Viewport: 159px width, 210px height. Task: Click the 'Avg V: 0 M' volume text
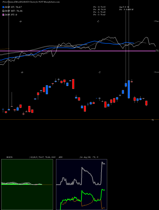(x=124, y=7)
